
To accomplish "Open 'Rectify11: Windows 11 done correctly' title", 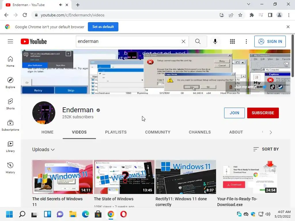I will 181,202.
